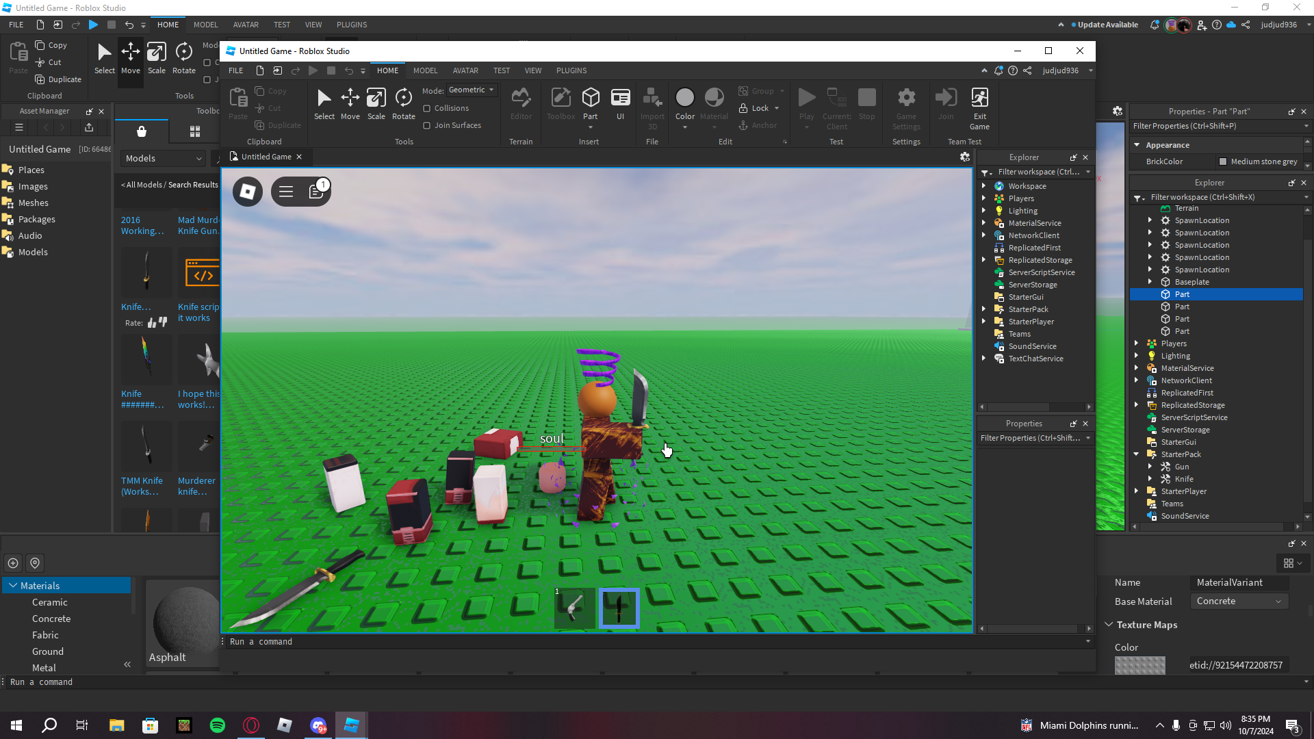1314x739 pixels.
Task: Select the Move tool in inner ribbon
Action: click(x=350, y=104)
